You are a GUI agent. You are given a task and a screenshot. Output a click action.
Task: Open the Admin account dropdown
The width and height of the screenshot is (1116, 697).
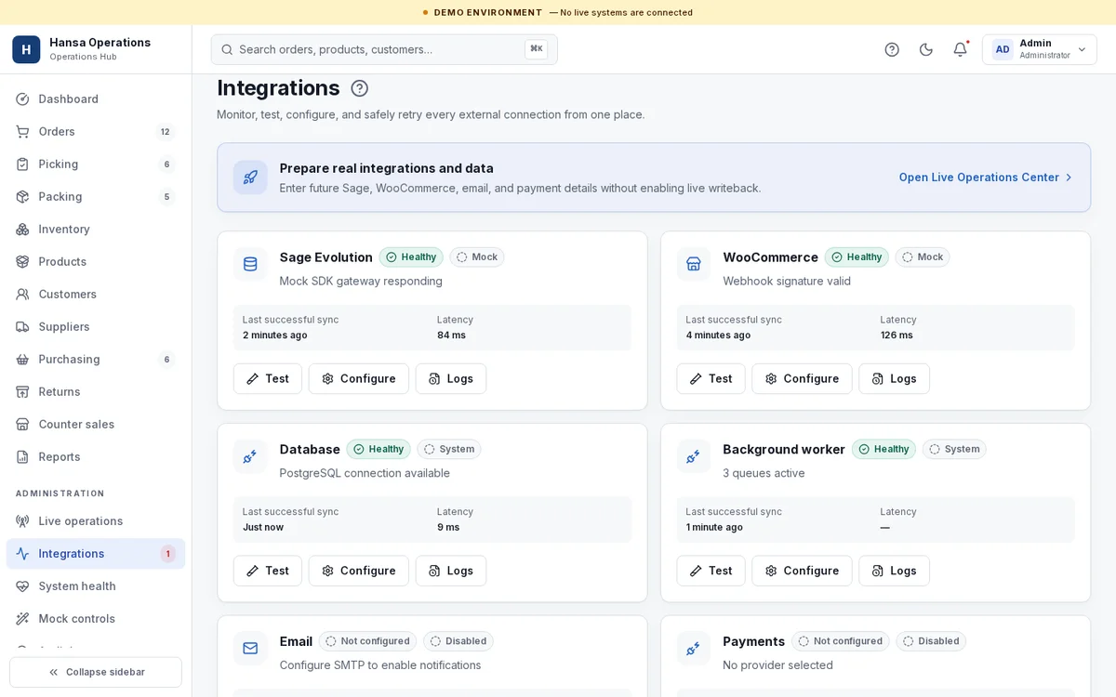[1040, 49]
